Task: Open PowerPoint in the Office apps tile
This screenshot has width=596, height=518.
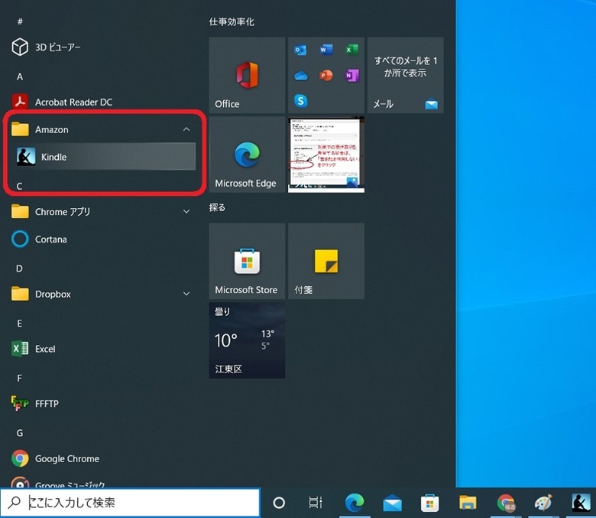Action: (x=326, y=75)
